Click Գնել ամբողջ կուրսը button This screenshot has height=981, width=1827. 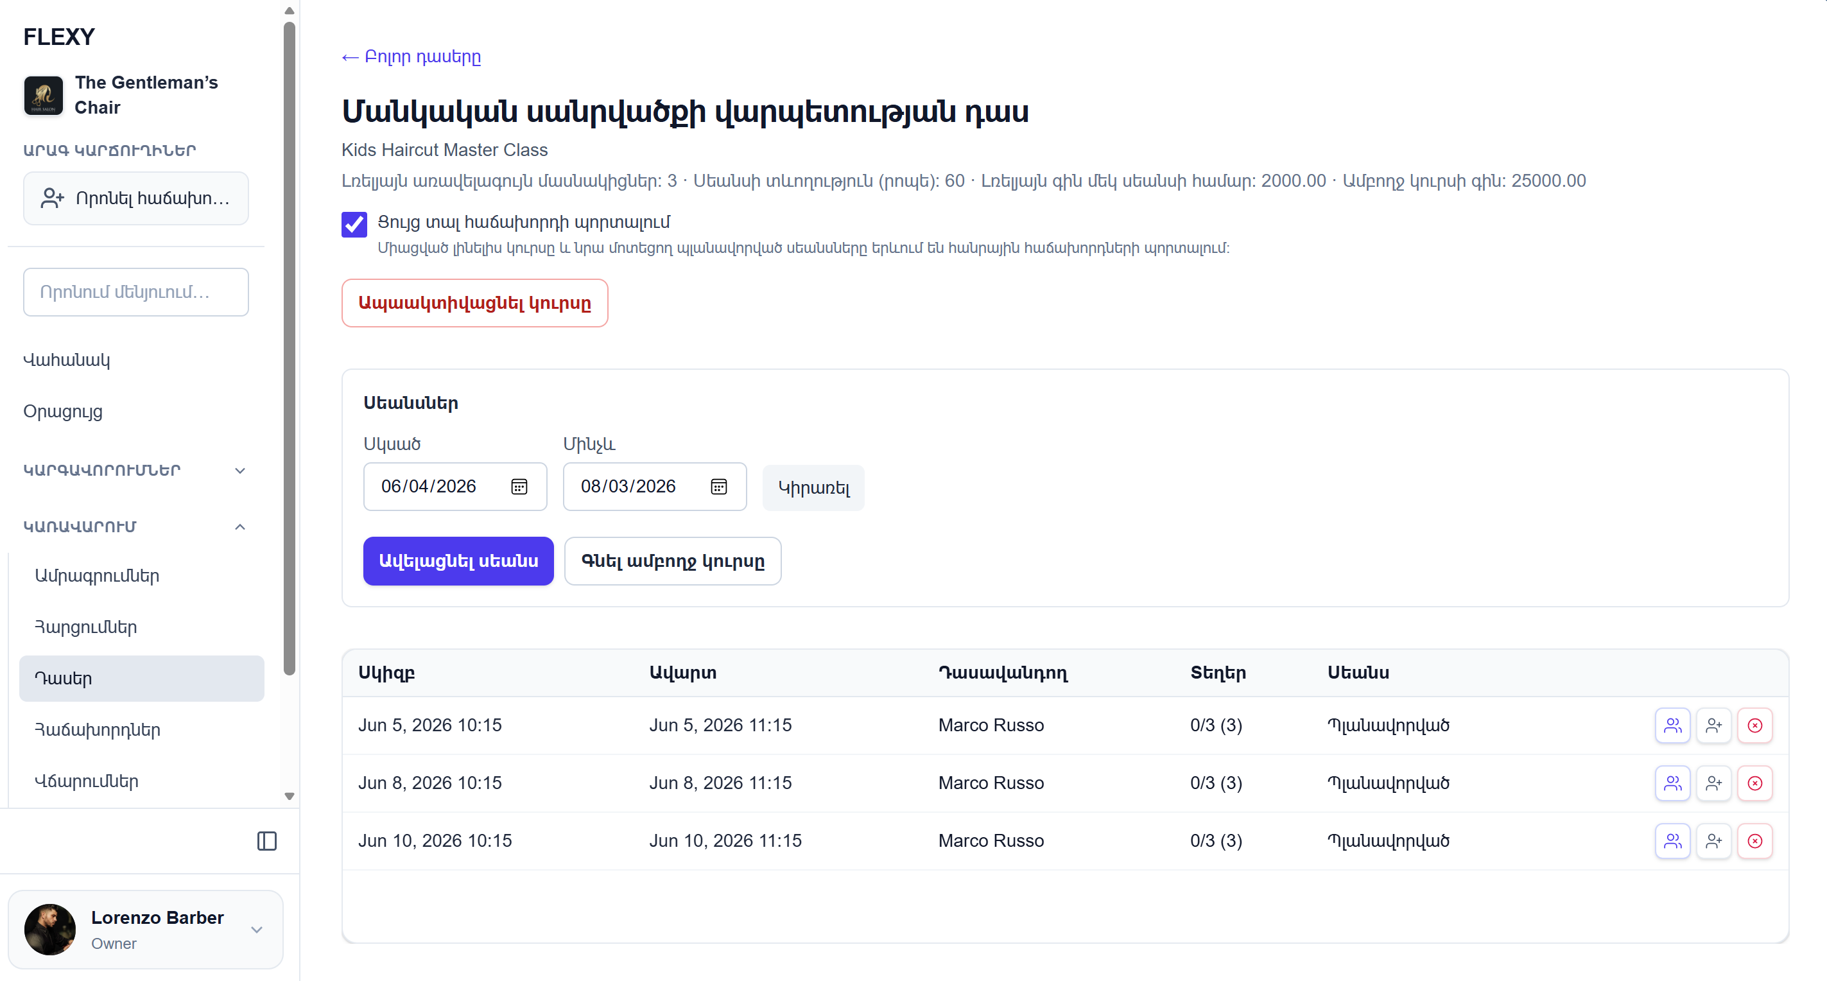(x=672, y=561)
